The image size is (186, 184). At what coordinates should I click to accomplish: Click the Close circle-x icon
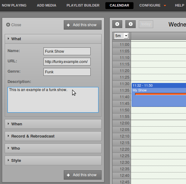point(8,25)
